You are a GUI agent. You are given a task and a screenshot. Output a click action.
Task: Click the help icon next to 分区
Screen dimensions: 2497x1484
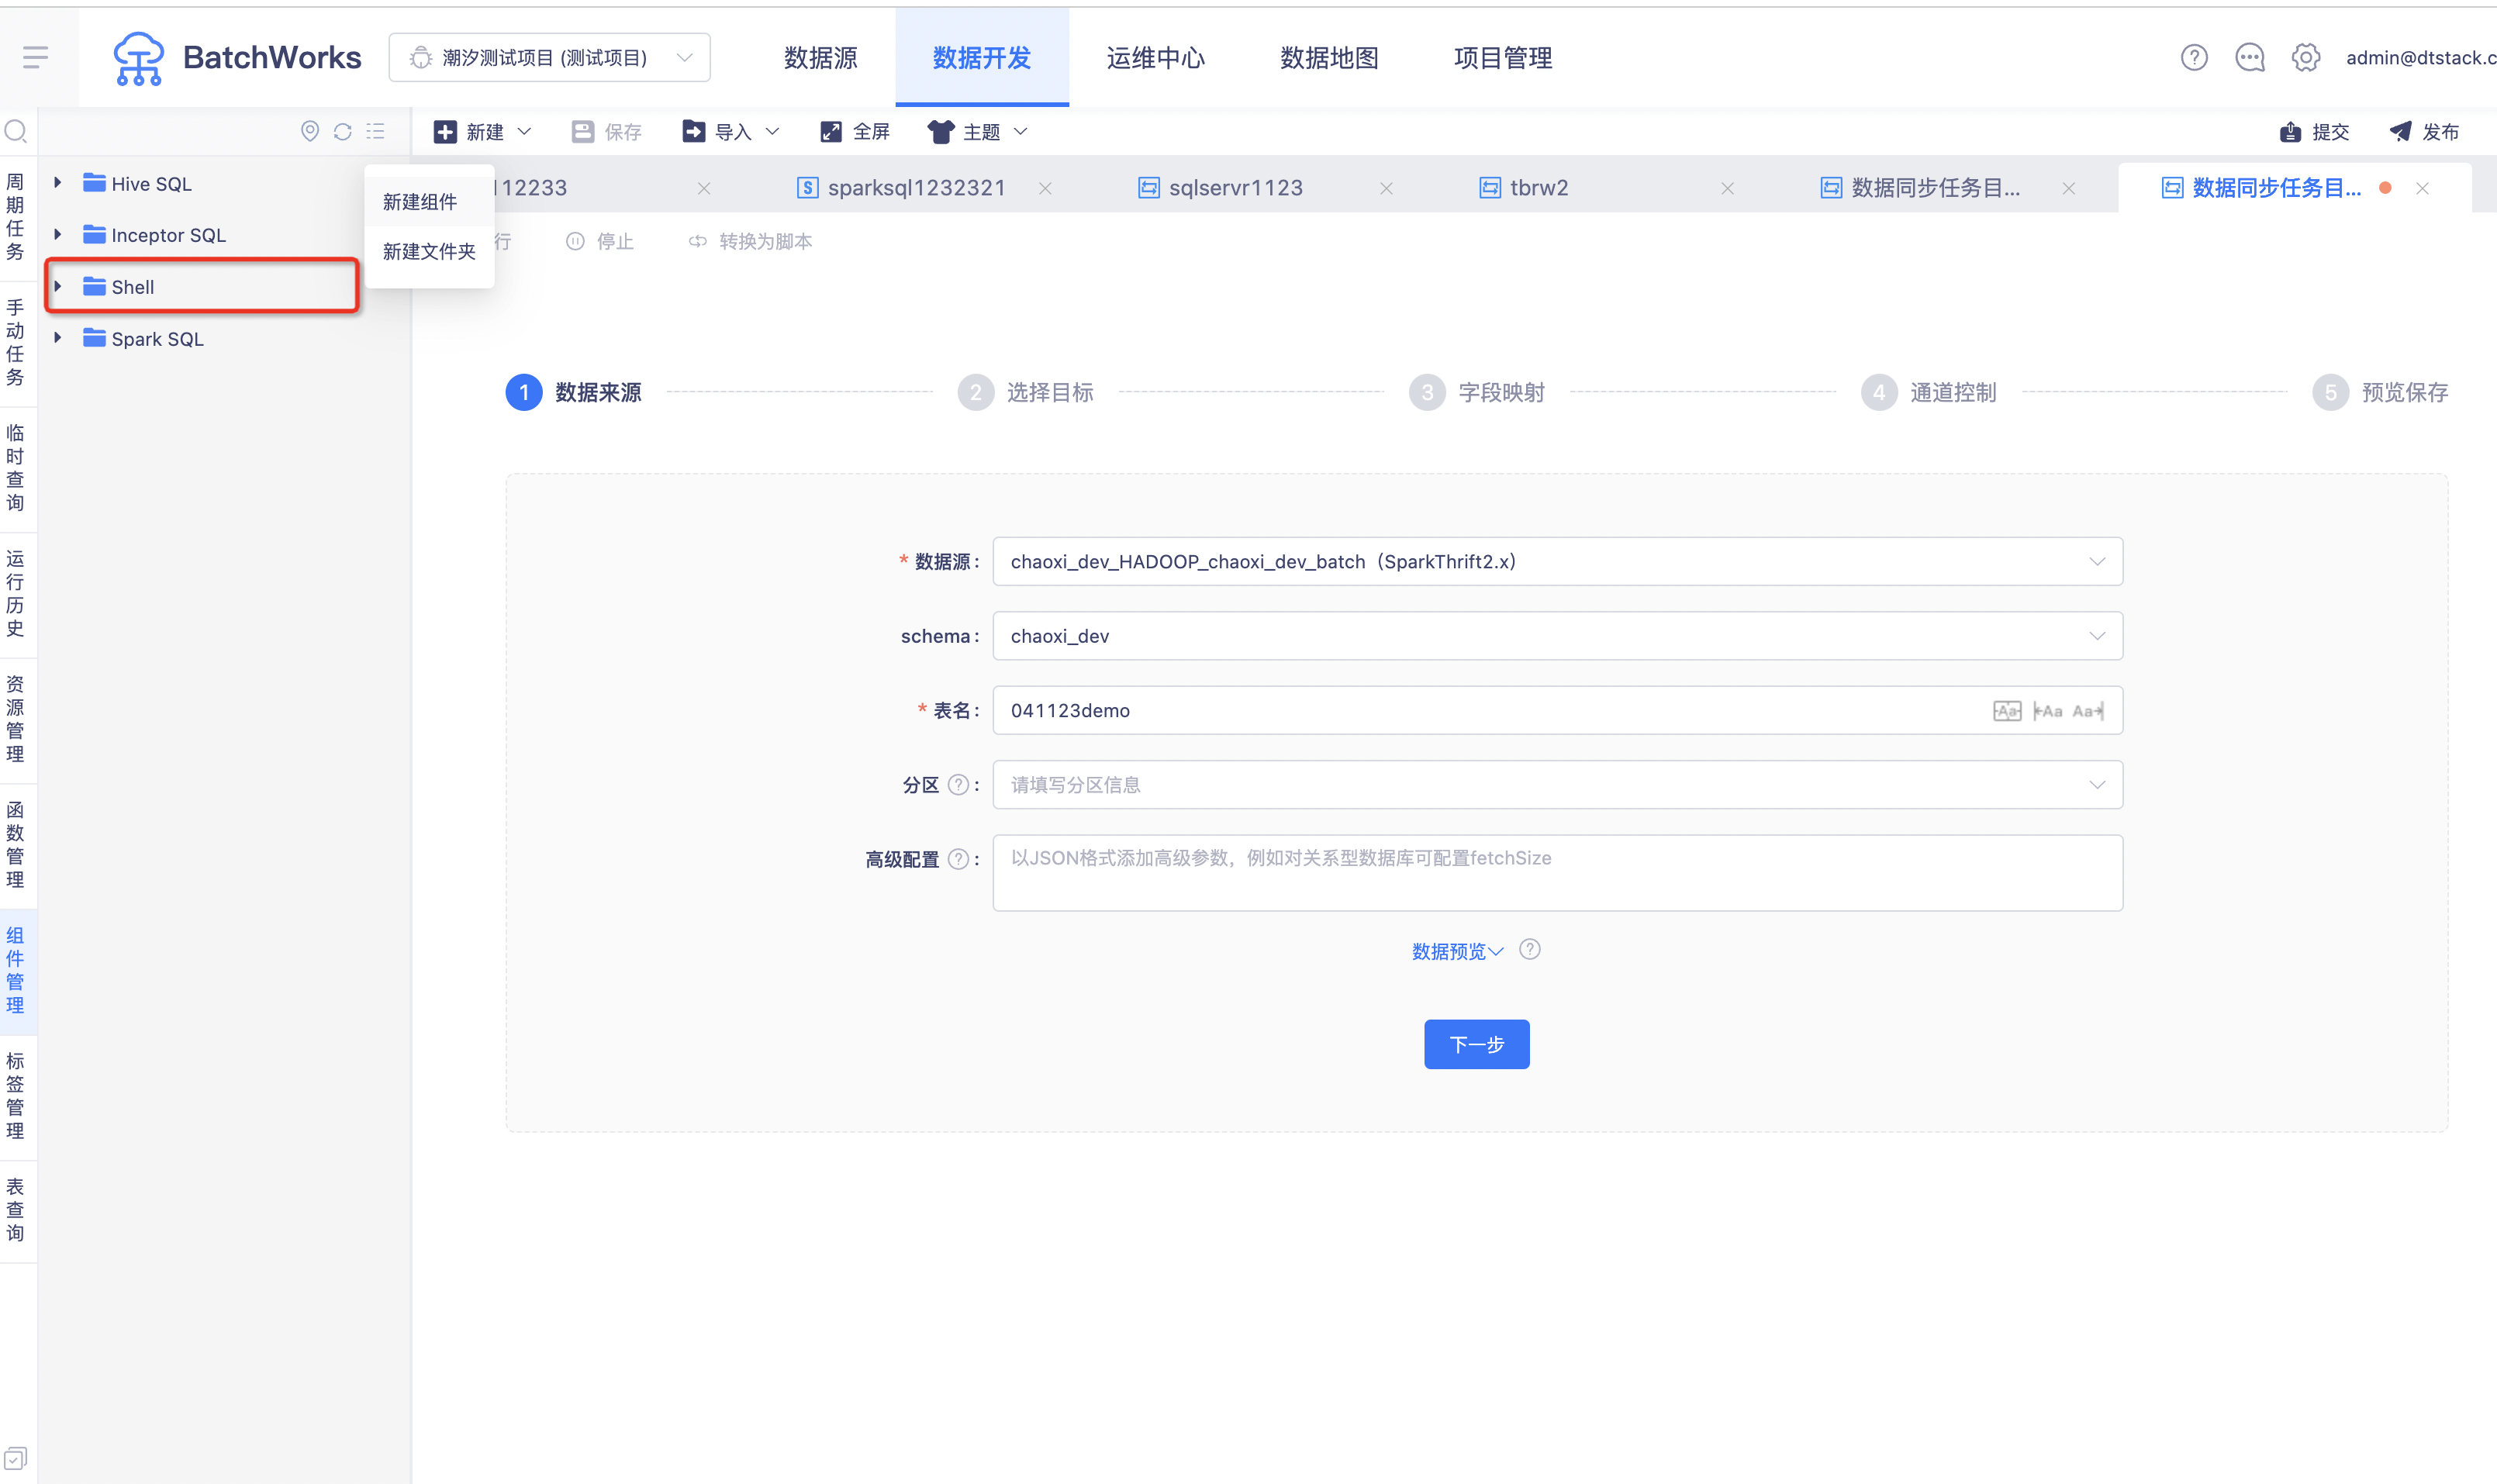coord(958,785)
